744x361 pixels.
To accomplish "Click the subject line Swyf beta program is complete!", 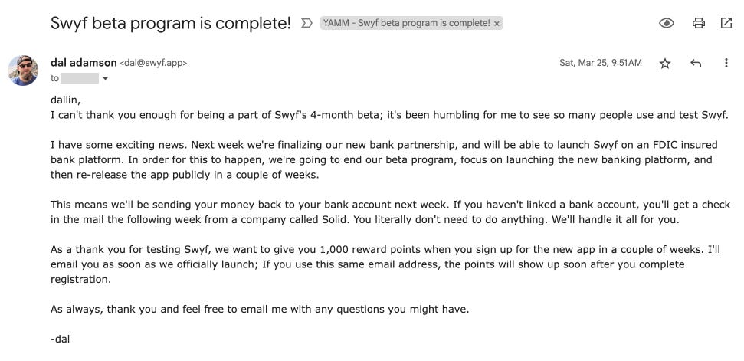I will 170,23.
